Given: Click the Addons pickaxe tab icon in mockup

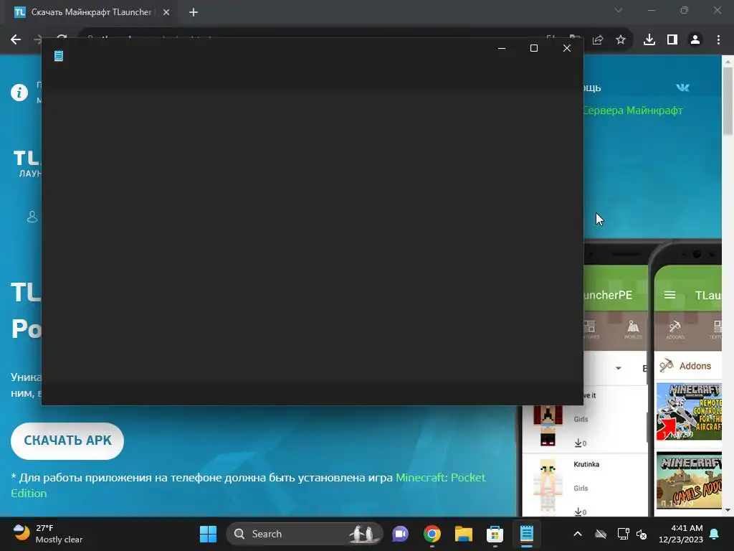Looking at the screenshot, I should 675,329.
